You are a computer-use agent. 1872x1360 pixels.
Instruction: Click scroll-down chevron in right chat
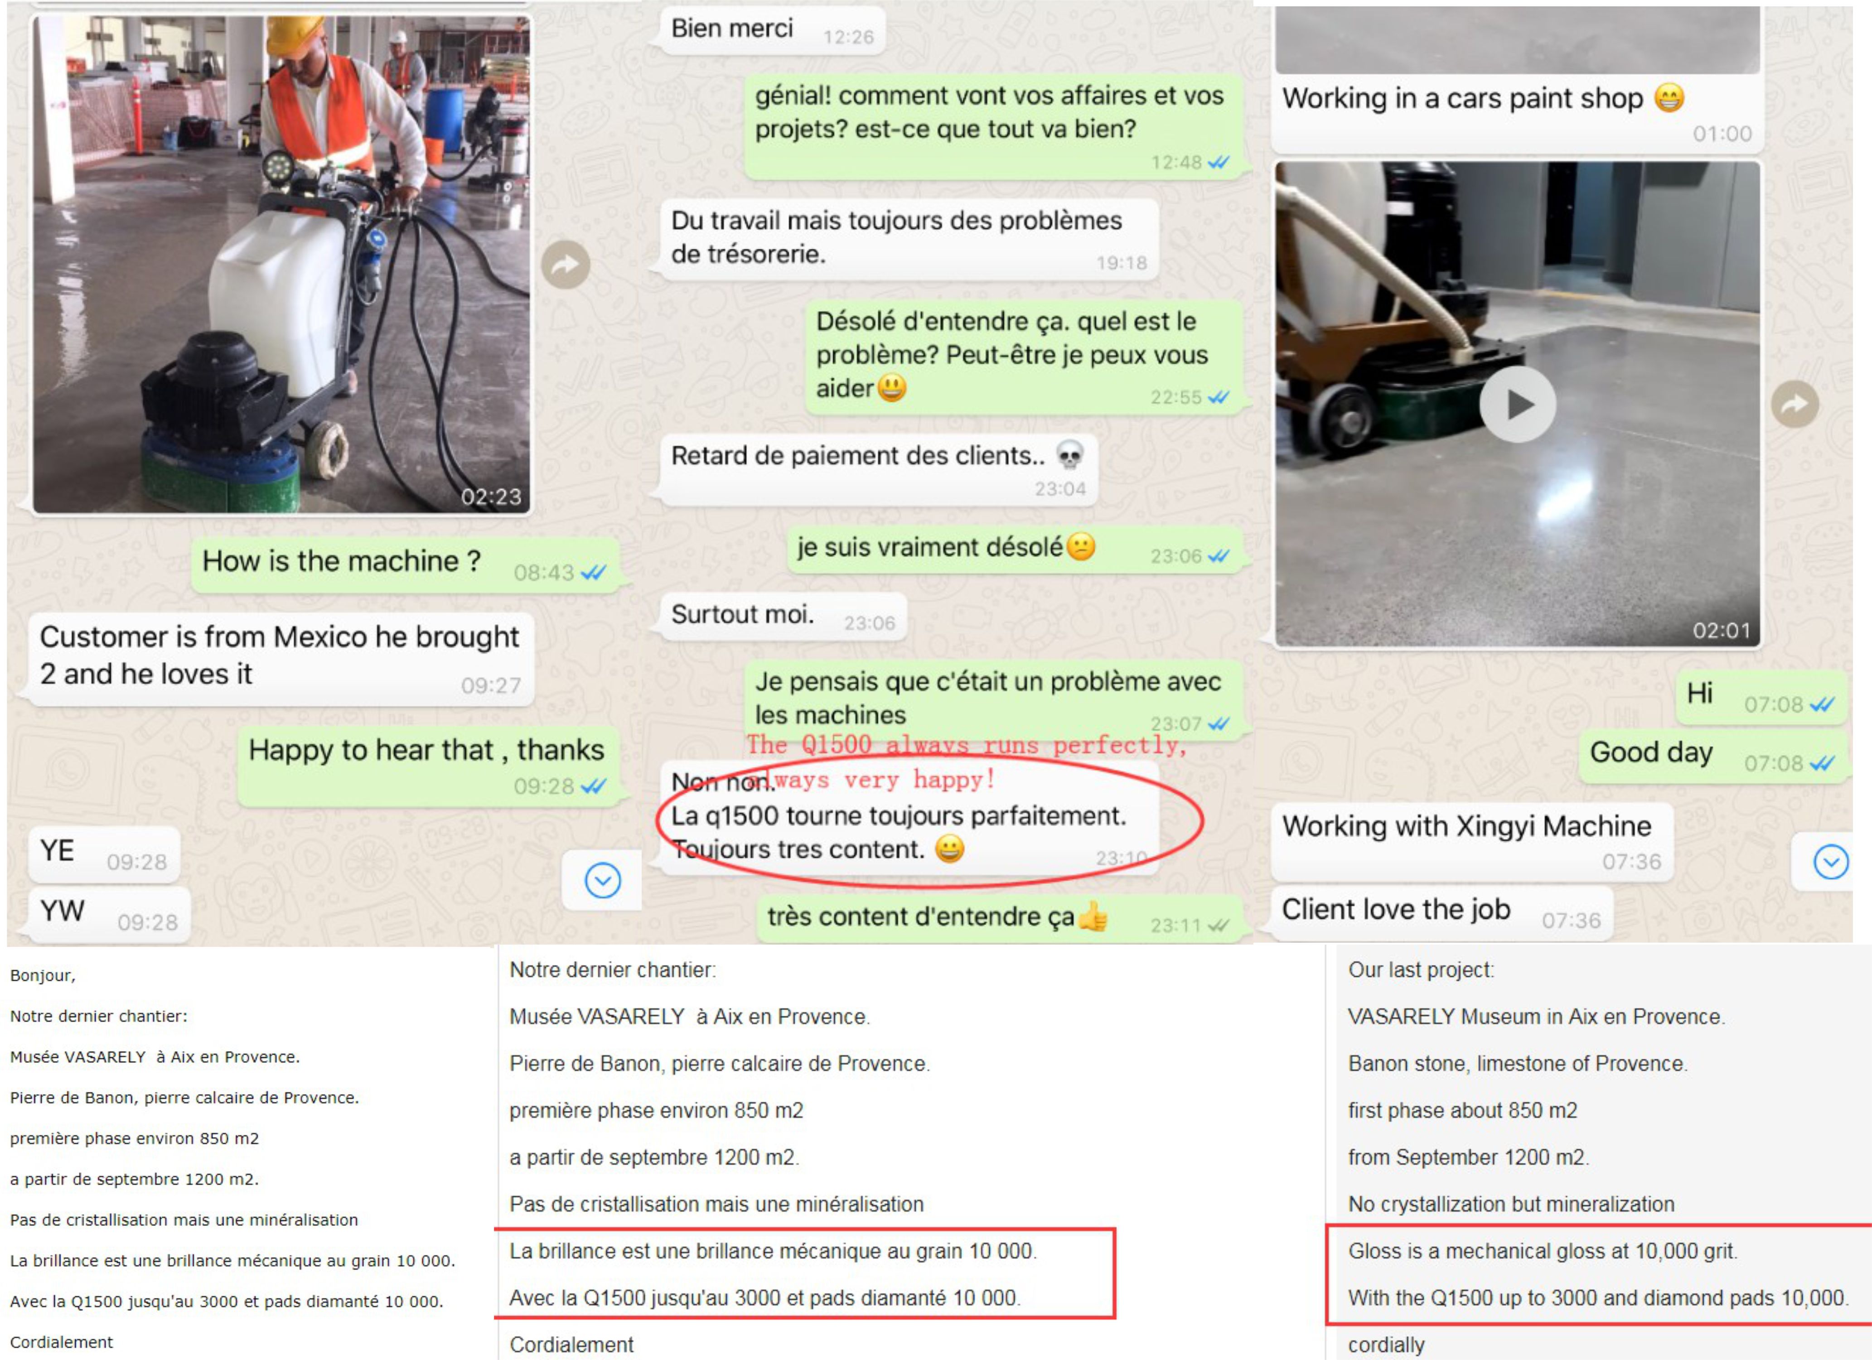[1831, 863]
